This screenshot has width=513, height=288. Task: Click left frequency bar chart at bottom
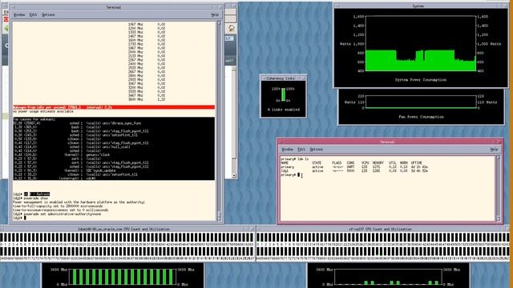click(x=123, y=277)
